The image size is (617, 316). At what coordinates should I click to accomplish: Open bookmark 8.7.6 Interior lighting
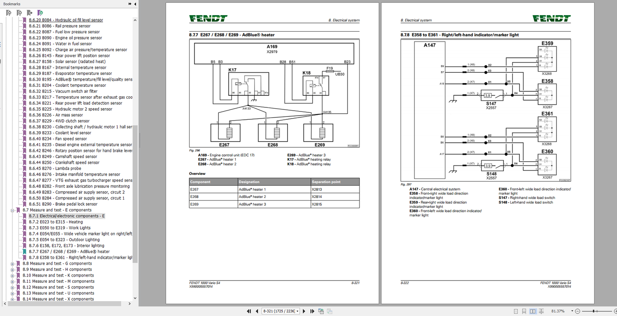tap(67, 246)
